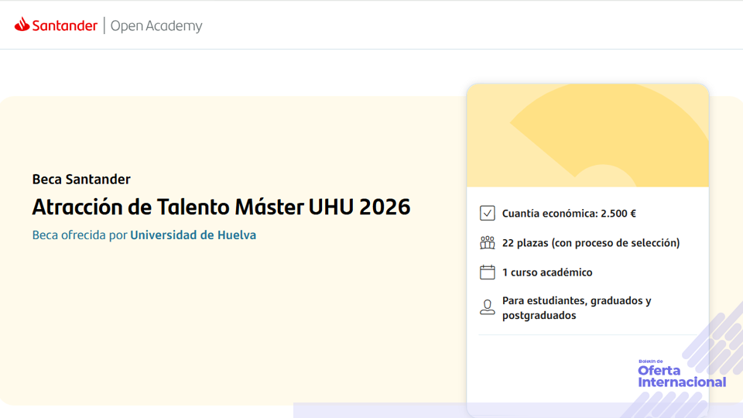Click the Beca ofrecida por text
This screenshot has width=743, height=418.
[79, 235]
